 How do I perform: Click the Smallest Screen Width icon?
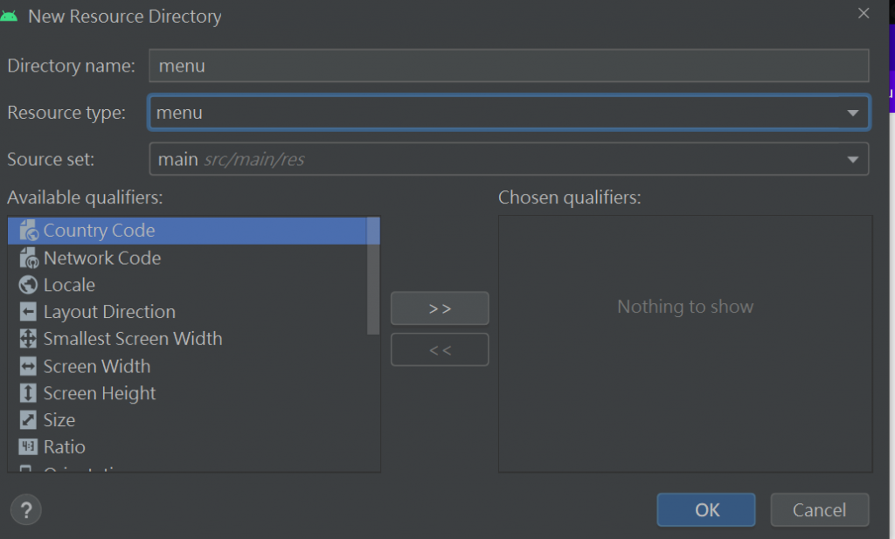28,339
